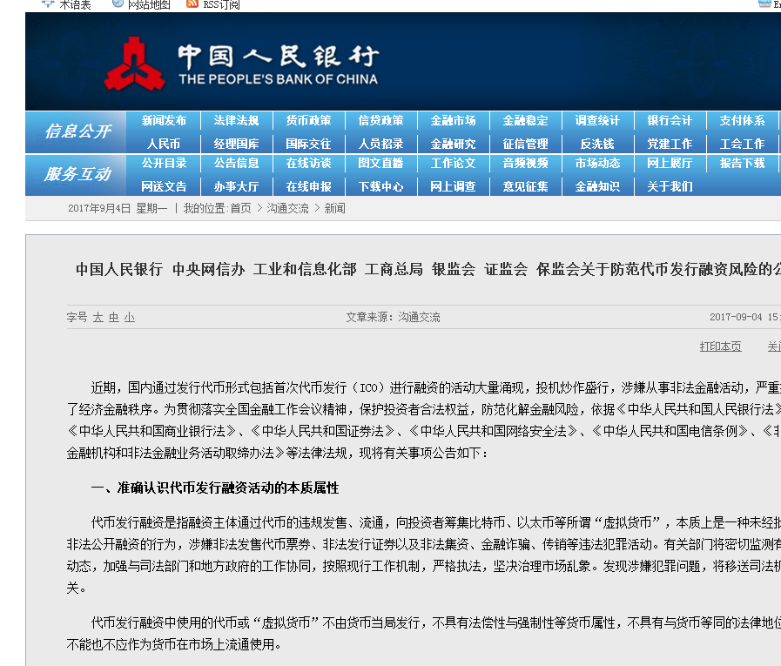Go to the 党建工作 section
Viewport: 781px width, 666px height.
[x=670, y=144]
